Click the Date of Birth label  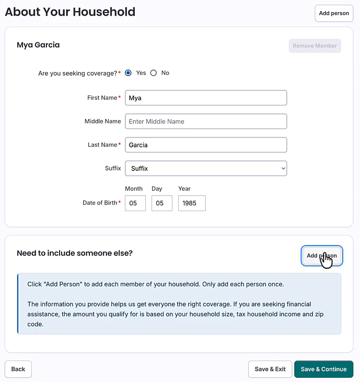[100, 203]
